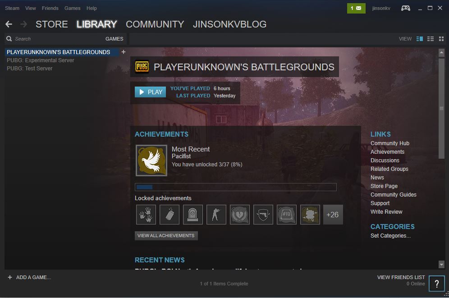Select the locked hands achievement icon
Screen dimensions: 449x298
point(146,215)
